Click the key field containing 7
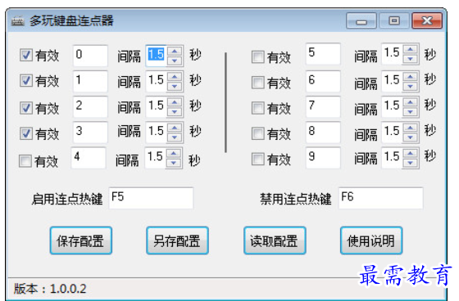 pyautogui.click(x=323, y=106)
